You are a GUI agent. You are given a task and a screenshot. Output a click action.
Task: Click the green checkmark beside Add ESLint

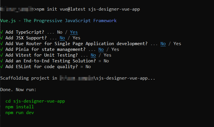coord(1,67)
